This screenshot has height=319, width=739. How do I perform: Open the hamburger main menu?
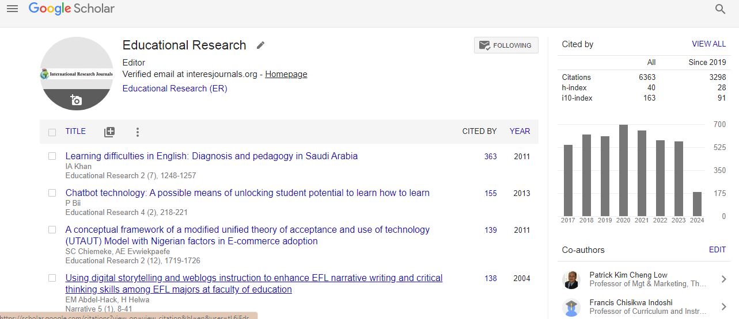click(12, 9)
